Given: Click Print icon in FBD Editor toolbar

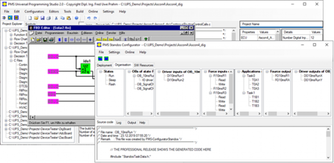Looking at the screenshot, I should tap(51, 40).
